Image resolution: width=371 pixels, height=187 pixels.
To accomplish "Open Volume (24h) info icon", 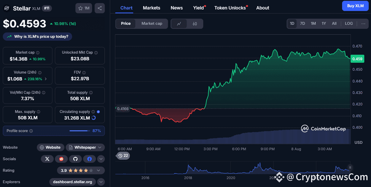I will [x=40, y=73].
